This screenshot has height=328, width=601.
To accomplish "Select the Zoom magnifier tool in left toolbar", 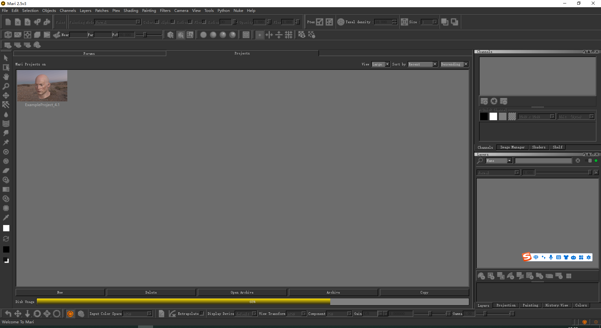I will pos(6,86).
